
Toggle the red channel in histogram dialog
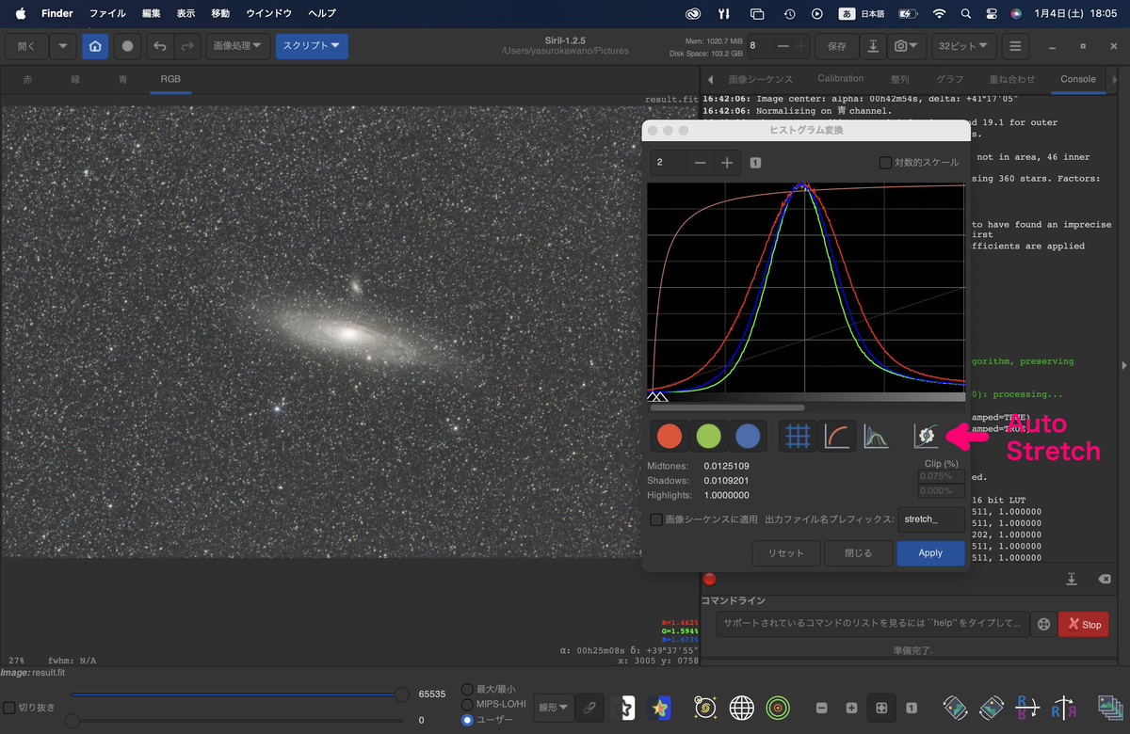pyautogui.click(x=669, y=436)
